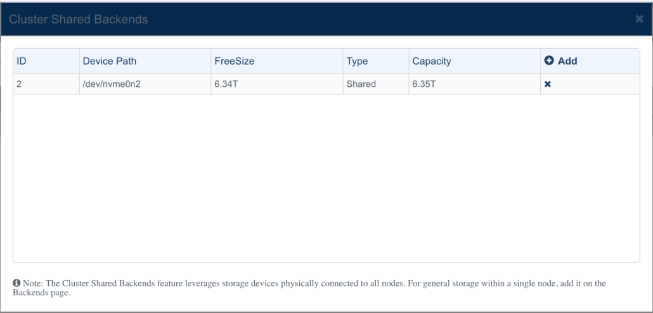The width and height of the screenshot is (653, 313).
Task: Click the 6.35T capacity value
Action: [x=424, y=84]
